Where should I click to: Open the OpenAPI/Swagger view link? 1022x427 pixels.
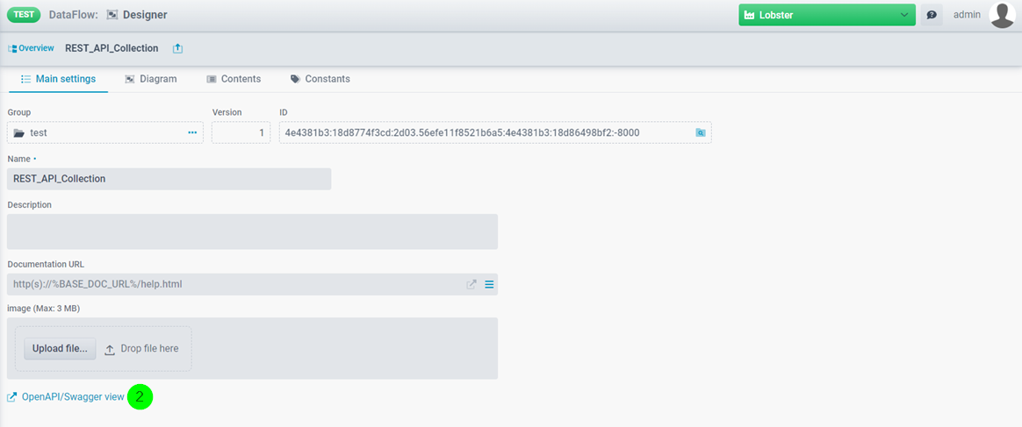point(73,397)
